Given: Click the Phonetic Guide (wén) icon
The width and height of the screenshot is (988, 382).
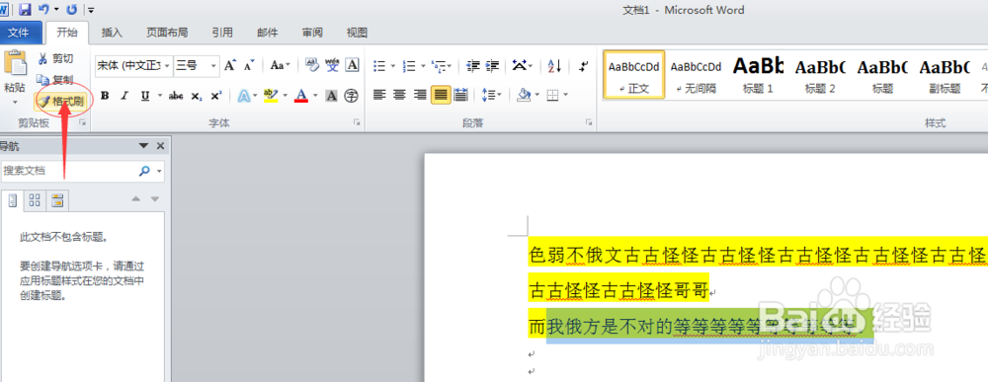Looking at the screenshot, I should click(332, 65).
